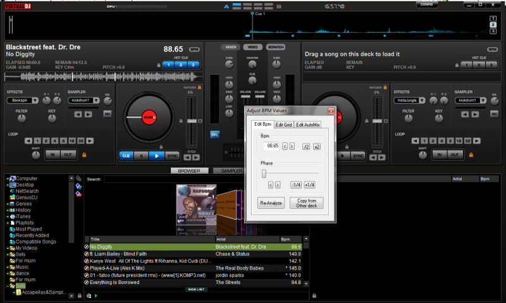This screenshot has width=506, height=303.
Task: Play the left deck
Action: click(157, 156)
